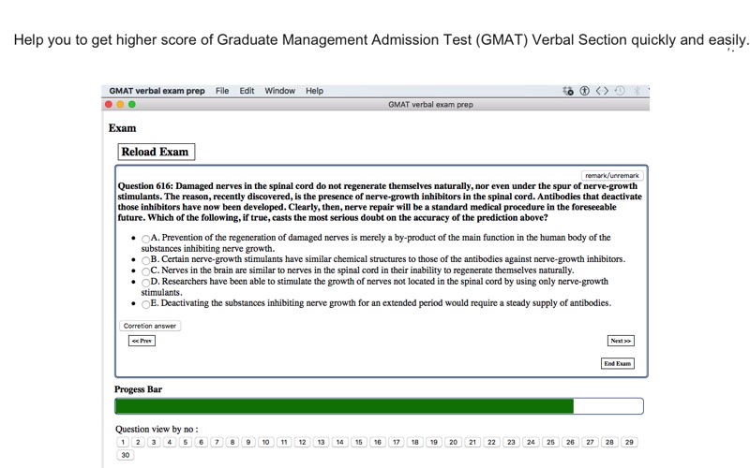Jump to question number 11
The image size is (750, 468).
[x=284, y=442]
